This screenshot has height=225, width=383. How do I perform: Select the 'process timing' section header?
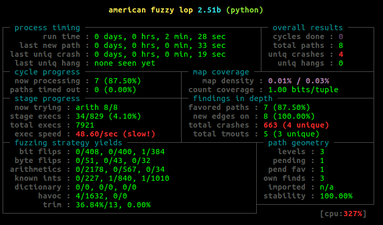(x=47, y=28)
